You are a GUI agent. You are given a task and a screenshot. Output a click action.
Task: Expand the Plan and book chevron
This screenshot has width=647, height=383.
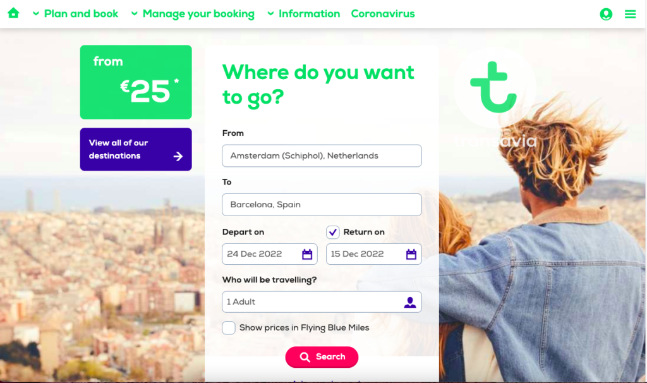coord(36,14)
